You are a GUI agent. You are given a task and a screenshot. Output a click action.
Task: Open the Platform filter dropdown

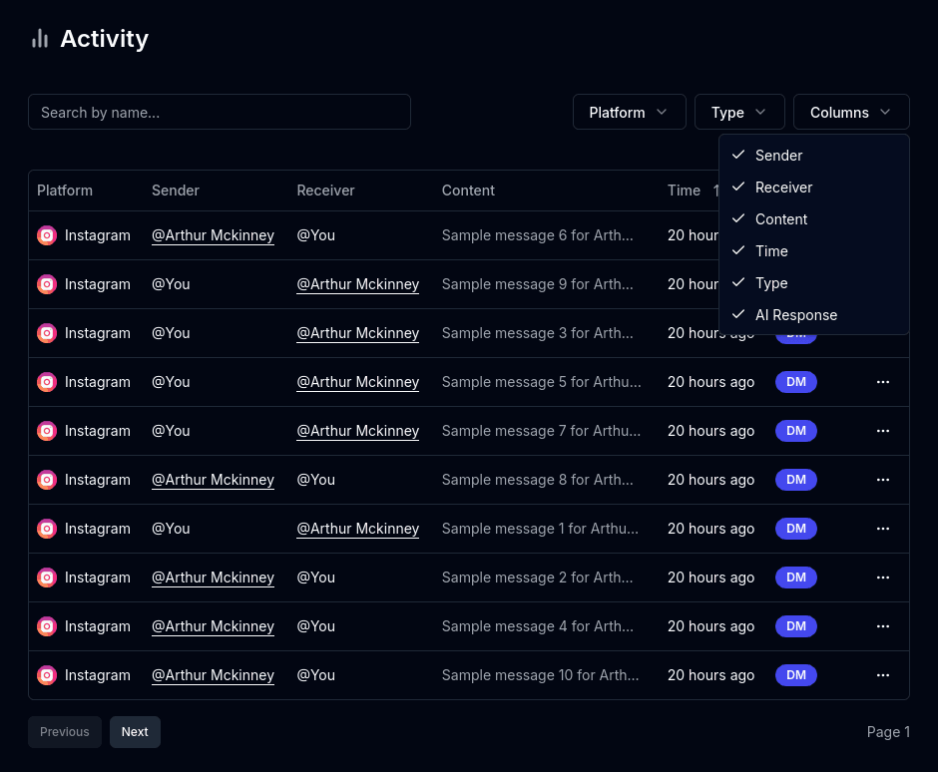coord(629,112)
